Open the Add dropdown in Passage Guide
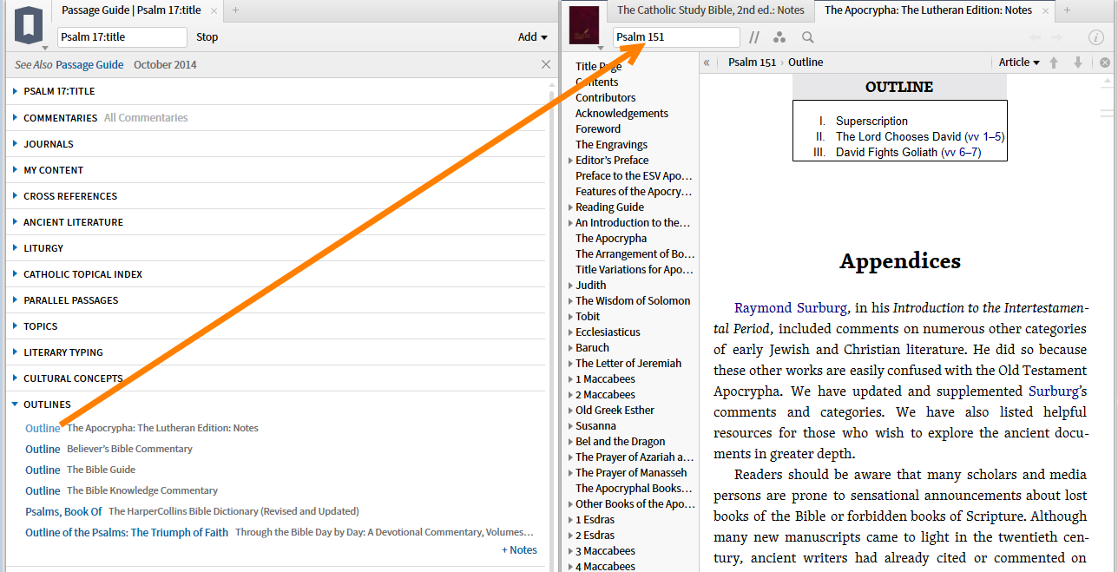The height and width of the screenshot is (572, 1118). 533,37
